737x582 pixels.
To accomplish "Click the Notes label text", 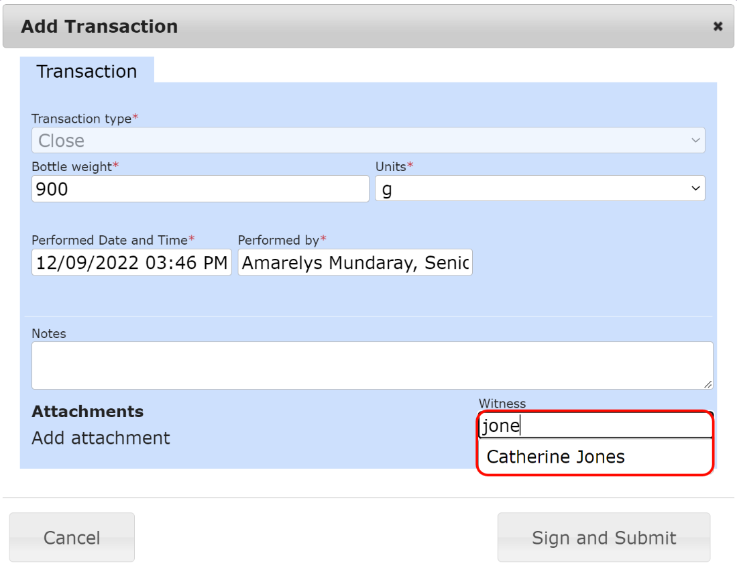I will point(49,333).
